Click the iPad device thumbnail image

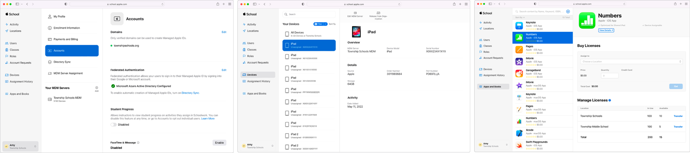click(x=356, y=32)
